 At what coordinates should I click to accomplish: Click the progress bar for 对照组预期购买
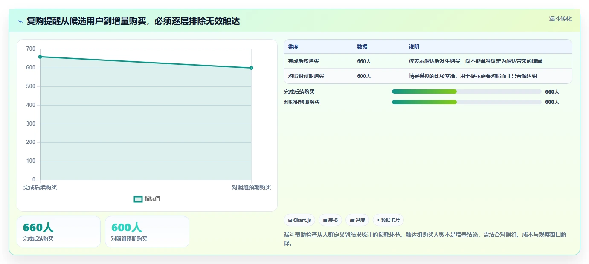point(467,102)
